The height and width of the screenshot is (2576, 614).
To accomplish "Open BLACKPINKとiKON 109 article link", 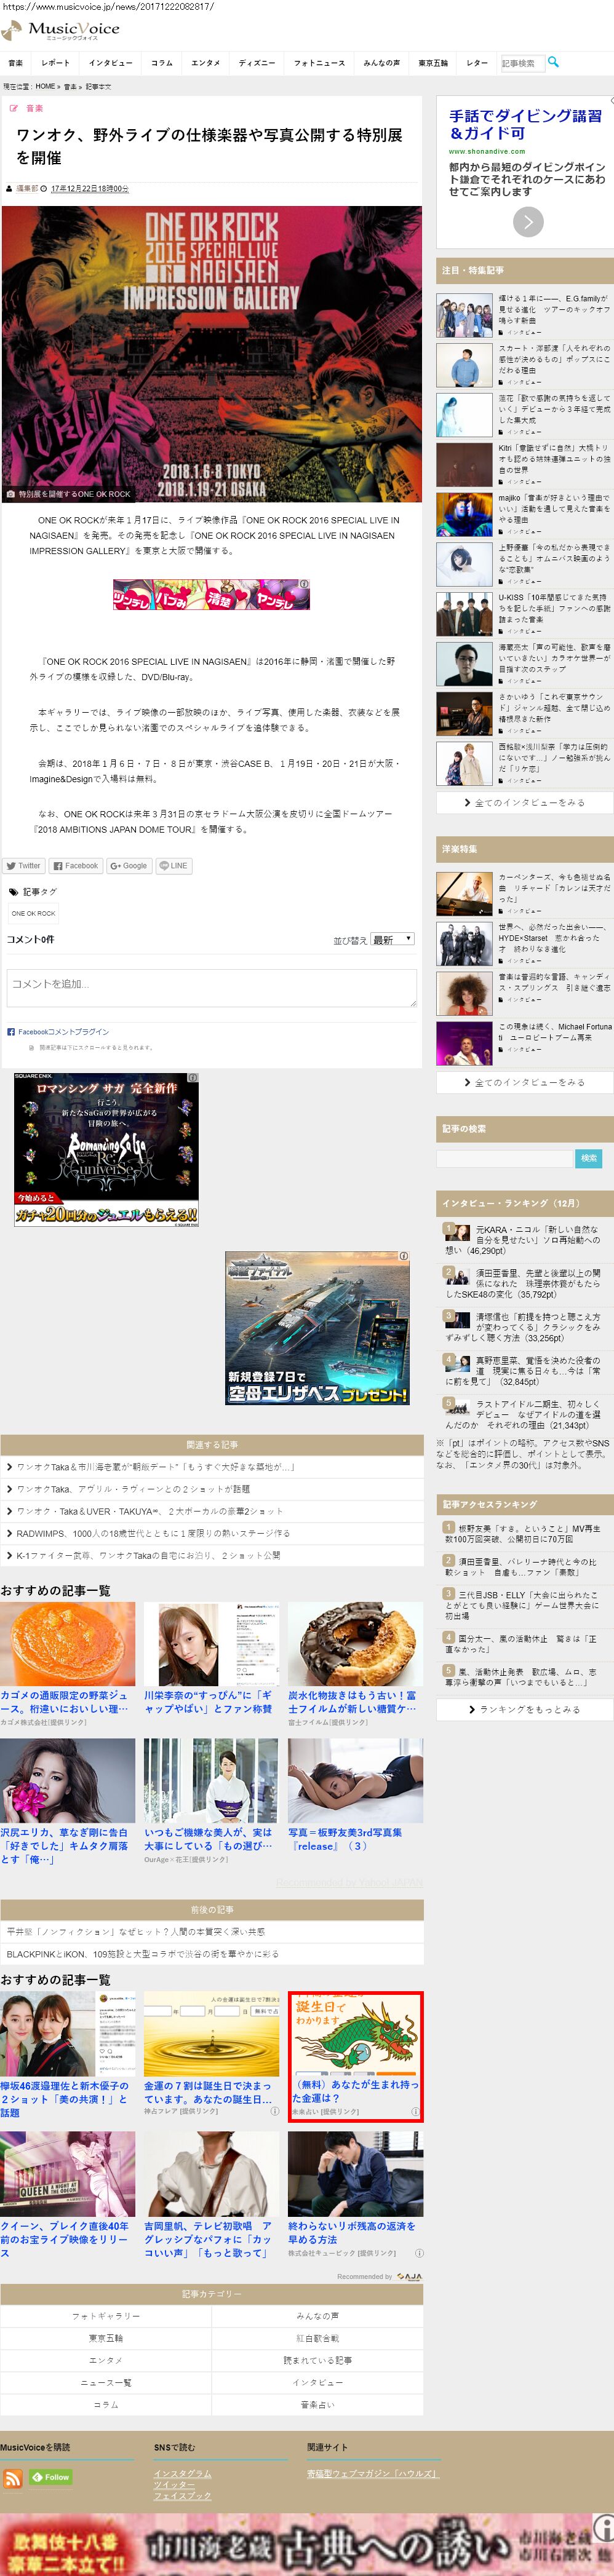I will 143,1954.
